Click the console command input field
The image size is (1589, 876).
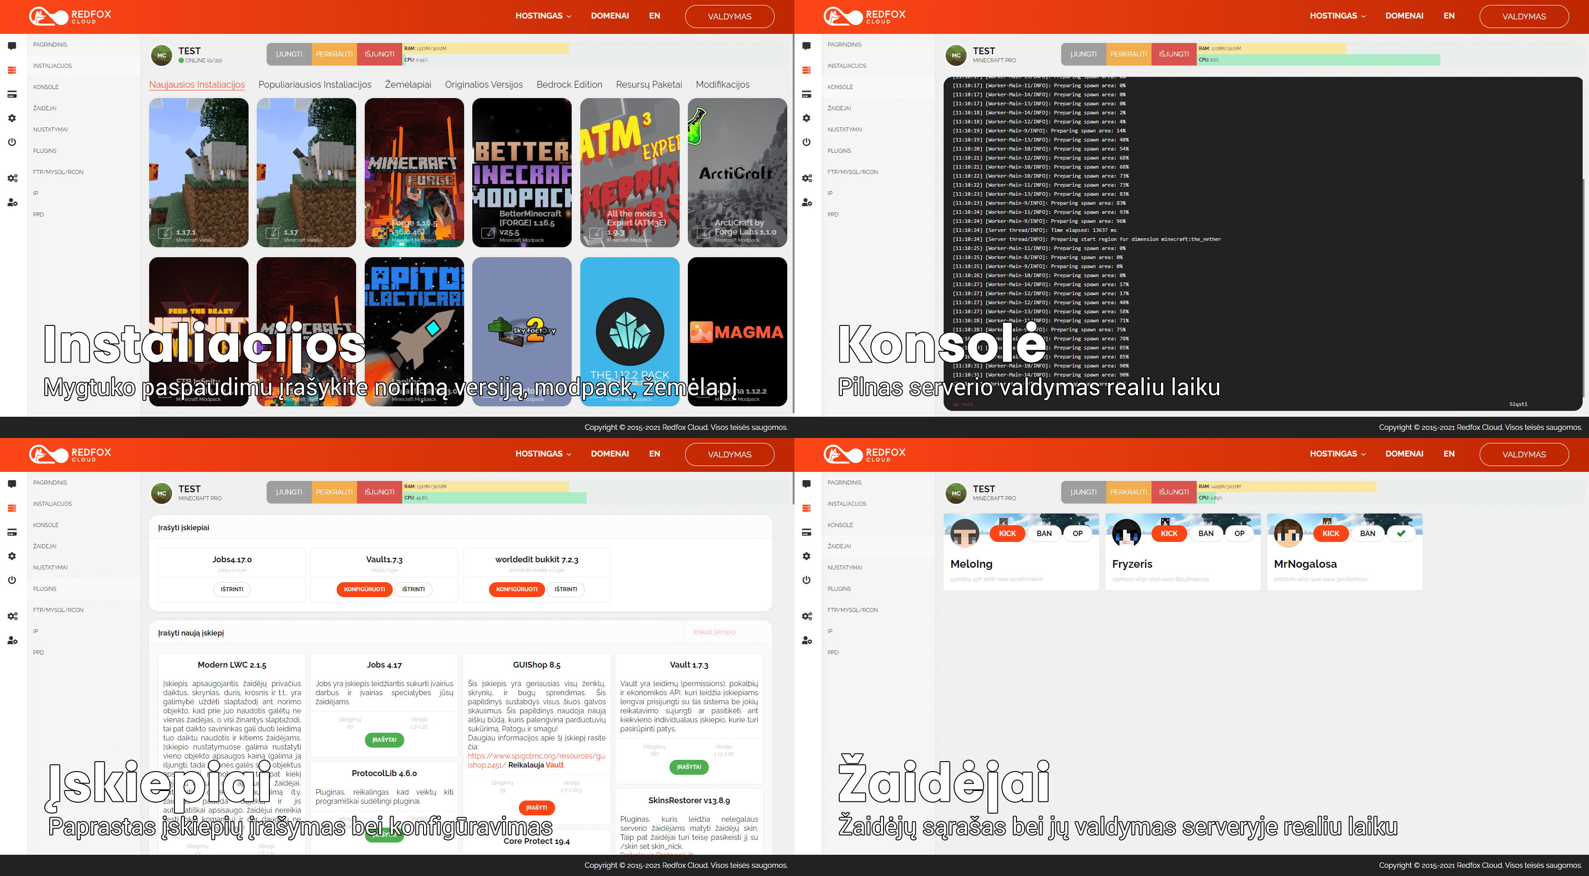(x=1226, y=404)
